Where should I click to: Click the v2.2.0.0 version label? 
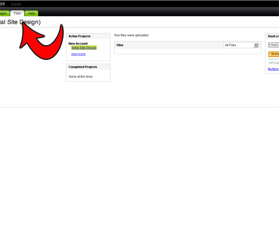pos(16,4)
